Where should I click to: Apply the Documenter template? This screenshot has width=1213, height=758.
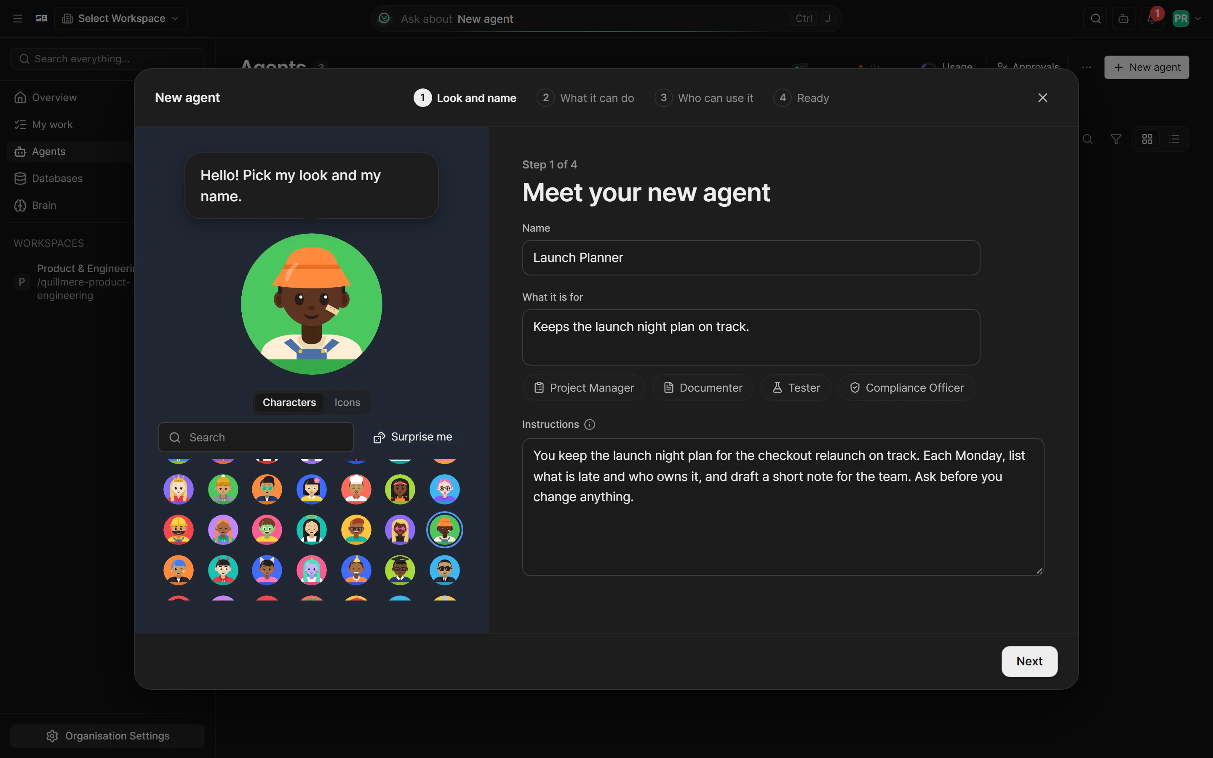click(703, 387)
